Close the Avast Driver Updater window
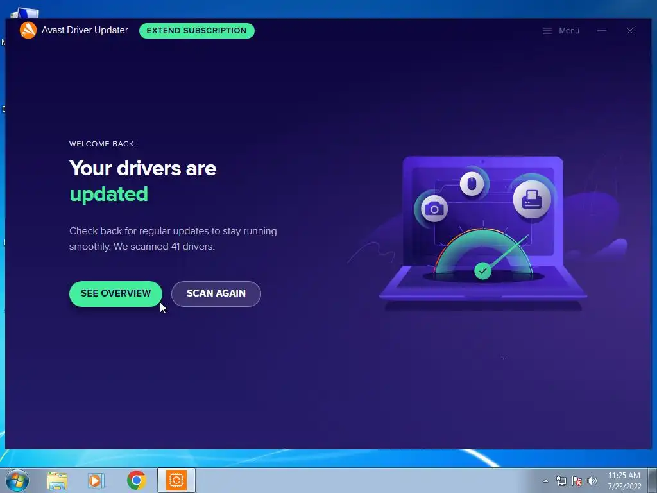 (630, 31)
